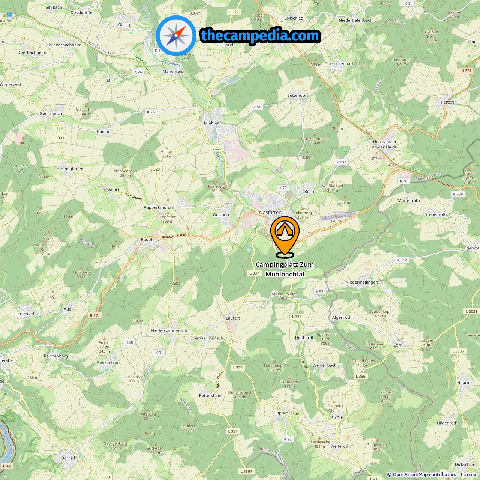Click the K 612 road shield
Image resolution: width=480 pixels, height=480 pixels.
point(402,260)
